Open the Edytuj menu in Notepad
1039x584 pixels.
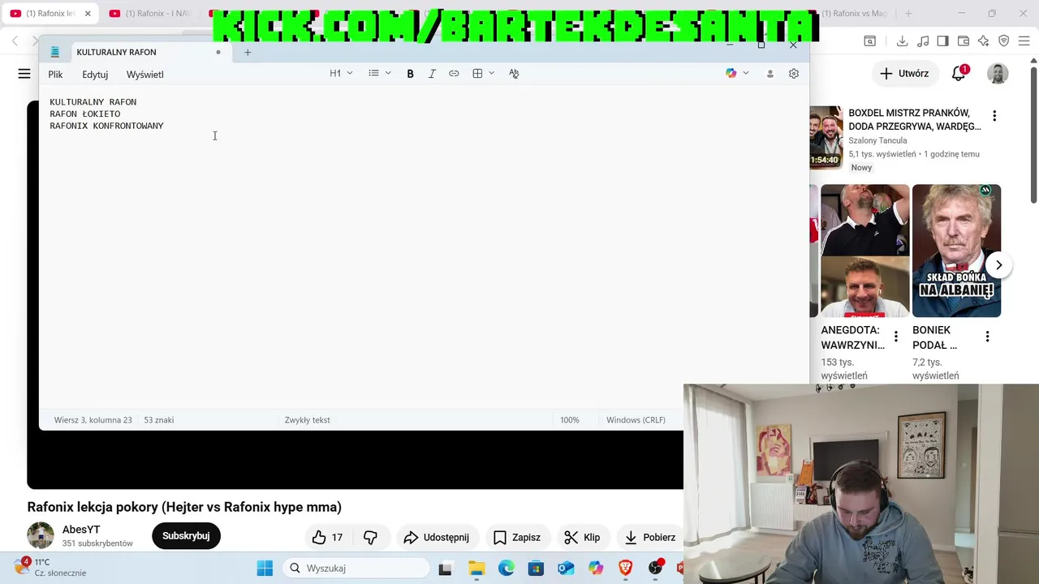pos(95,75)
